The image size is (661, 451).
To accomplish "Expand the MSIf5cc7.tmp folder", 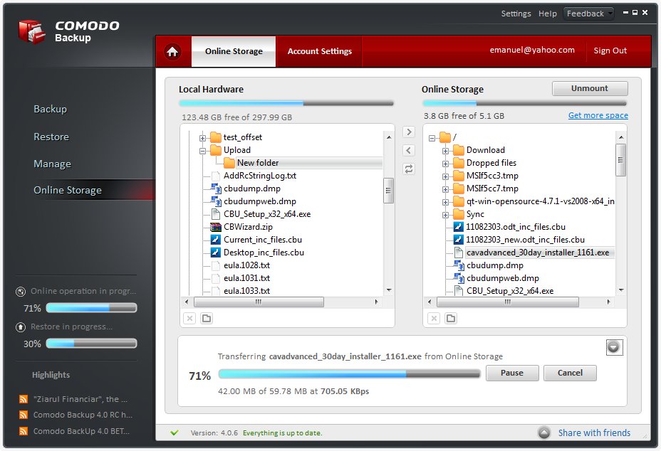I will tap(446, 189).
